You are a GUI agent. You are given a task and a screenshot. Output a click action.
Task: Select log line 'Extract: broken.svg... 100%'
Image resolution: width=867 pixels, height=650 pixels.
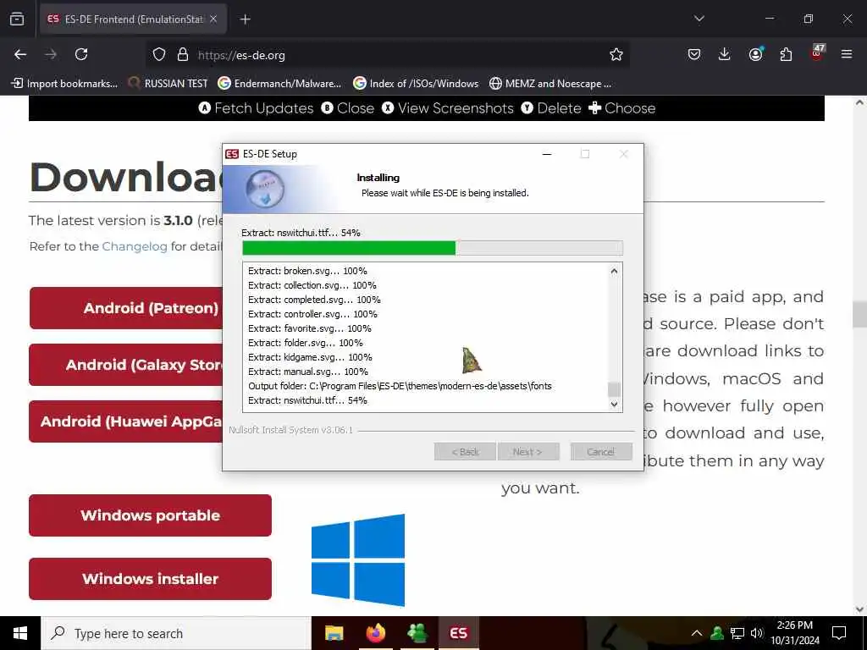[x=307, y=271]
